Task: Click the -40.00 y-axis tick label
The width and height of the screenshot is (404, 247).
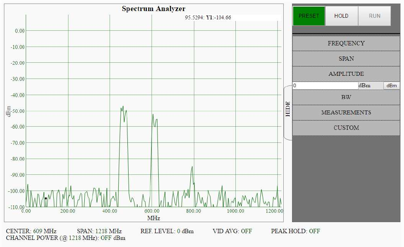Action: tap(18, 95)
